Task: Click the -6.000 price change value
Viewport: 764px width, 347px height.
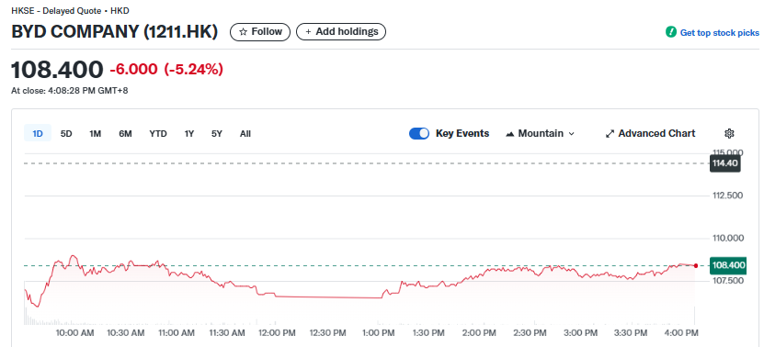Action: coord(133,70)
